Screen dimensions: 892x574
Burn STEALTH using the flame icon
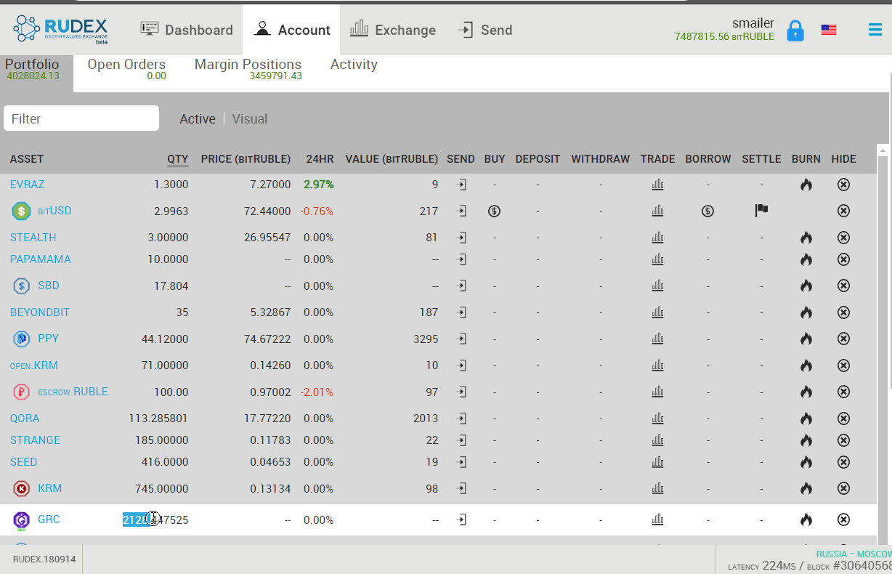[x=806, y=238]
